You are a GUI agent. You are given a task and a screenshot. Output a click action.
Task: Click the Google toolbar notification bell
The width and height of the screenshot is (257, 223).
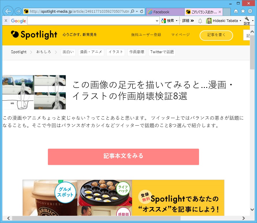[200, 21]
